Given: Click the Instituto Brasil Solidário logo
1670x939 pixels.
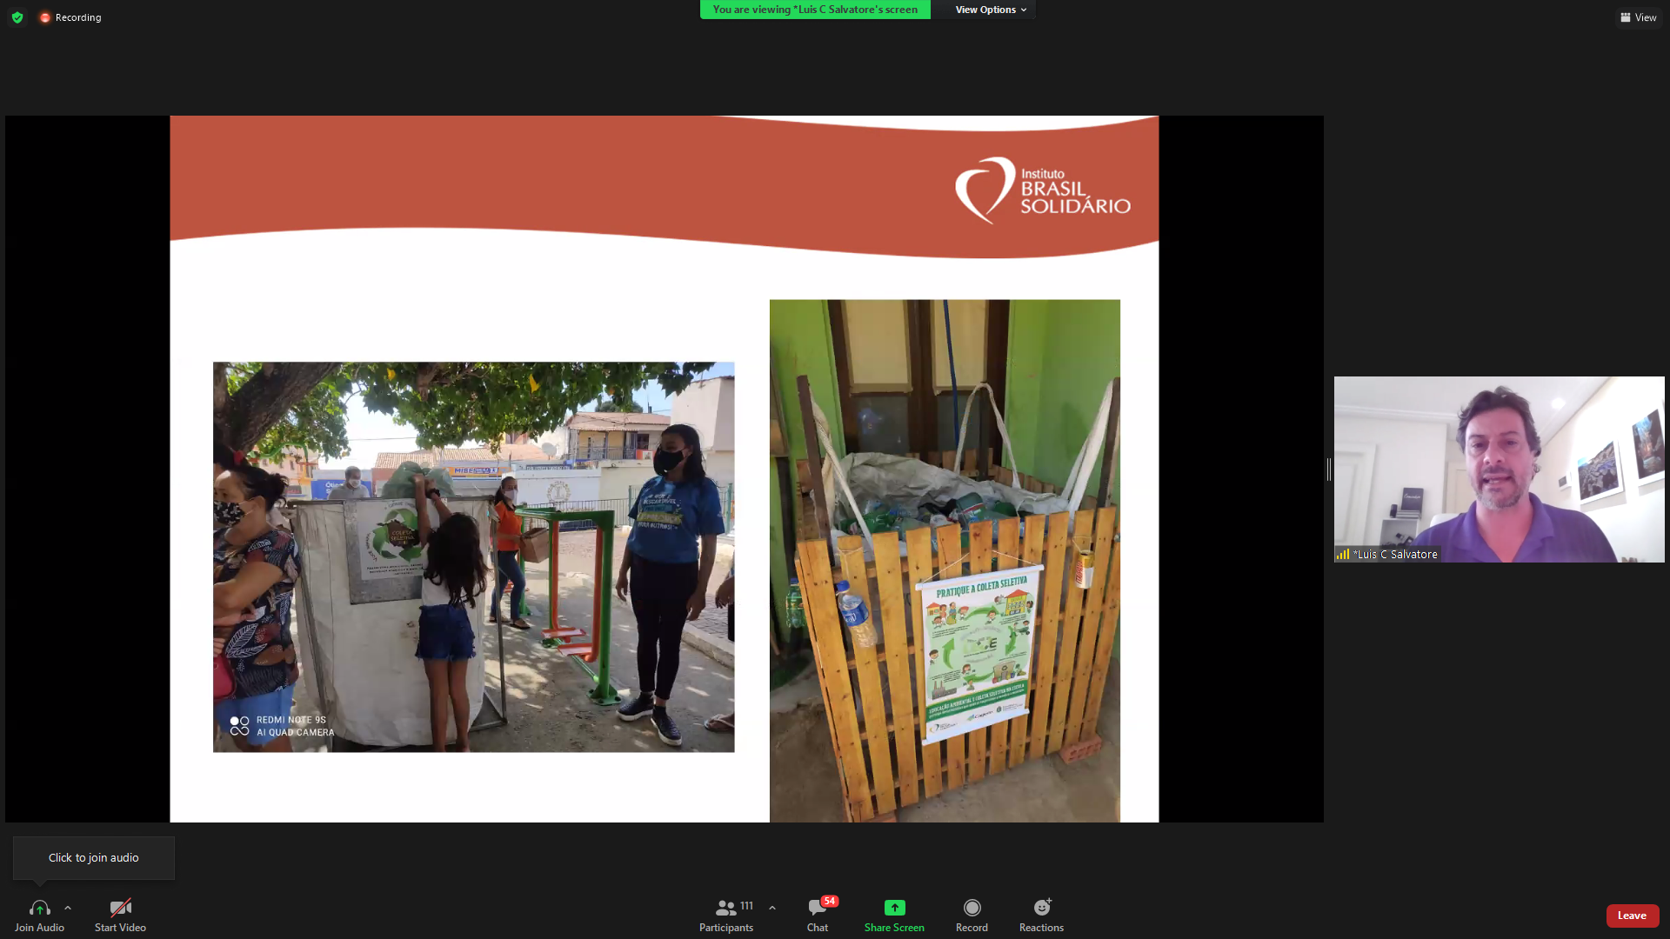Looking at the screenshot, I should click(x=1043, y=190).
